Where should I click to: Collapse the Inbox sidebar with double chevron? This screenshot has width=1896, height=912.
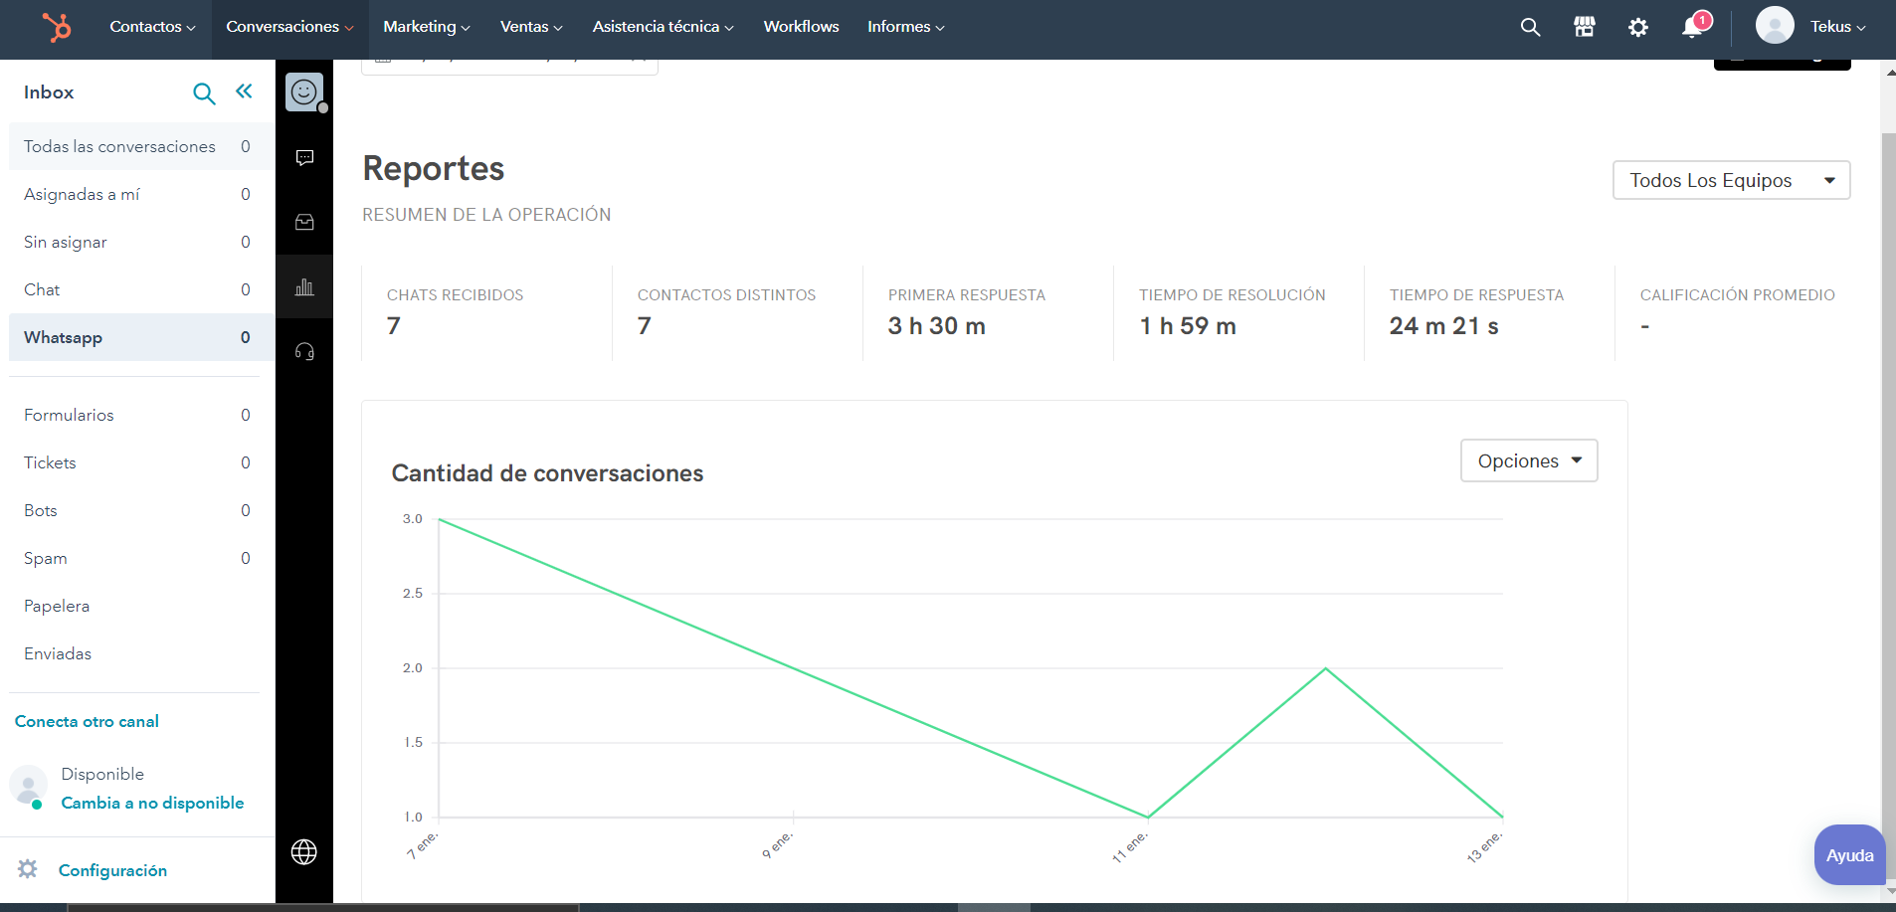(244, 91)
